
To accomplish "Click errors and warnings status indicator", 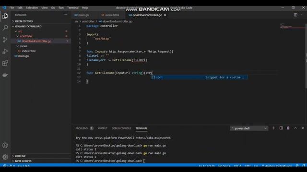I will point(9,166).
